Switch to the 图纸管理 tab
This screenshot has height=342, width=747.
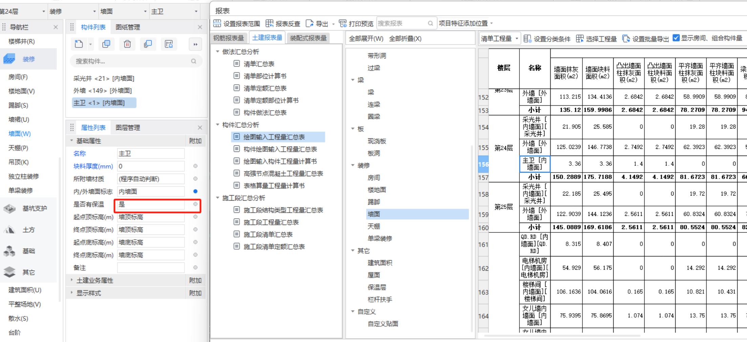[128, 27]
